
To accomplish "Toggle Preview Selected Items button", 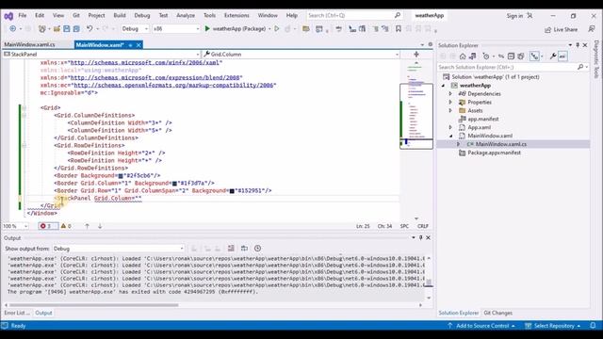I will [x=562, y=56].
